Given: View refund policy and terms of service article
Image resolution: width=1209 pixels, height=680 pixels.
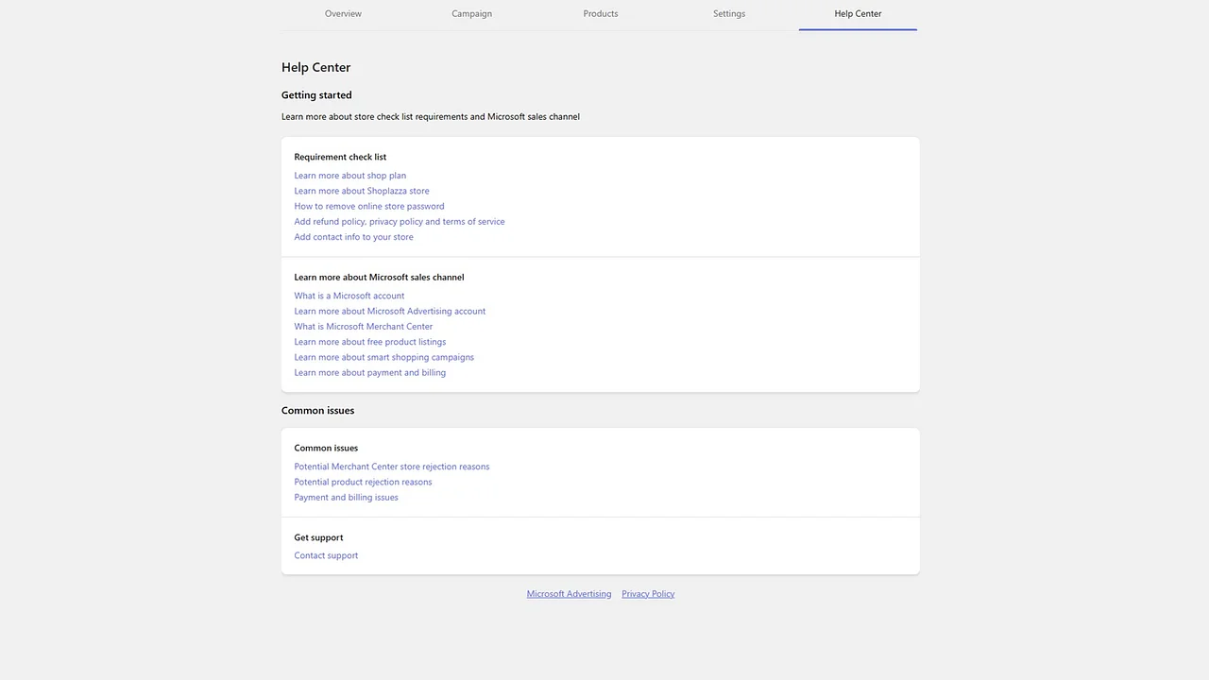Looking at the screenshot, I should [399, 221].
